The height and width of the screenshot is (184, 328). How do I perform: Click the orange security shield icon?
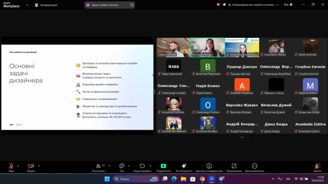point(218,5)
